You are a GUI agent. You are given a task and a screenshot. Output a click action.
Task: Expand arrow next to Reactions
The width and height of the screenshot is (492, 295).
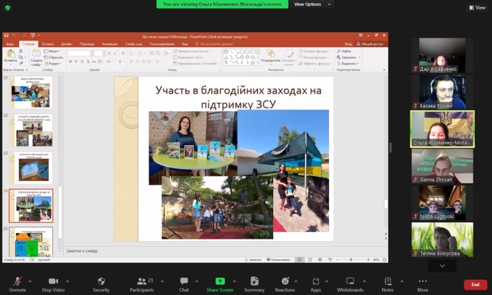pyautogui.click(x=296, y=281)
